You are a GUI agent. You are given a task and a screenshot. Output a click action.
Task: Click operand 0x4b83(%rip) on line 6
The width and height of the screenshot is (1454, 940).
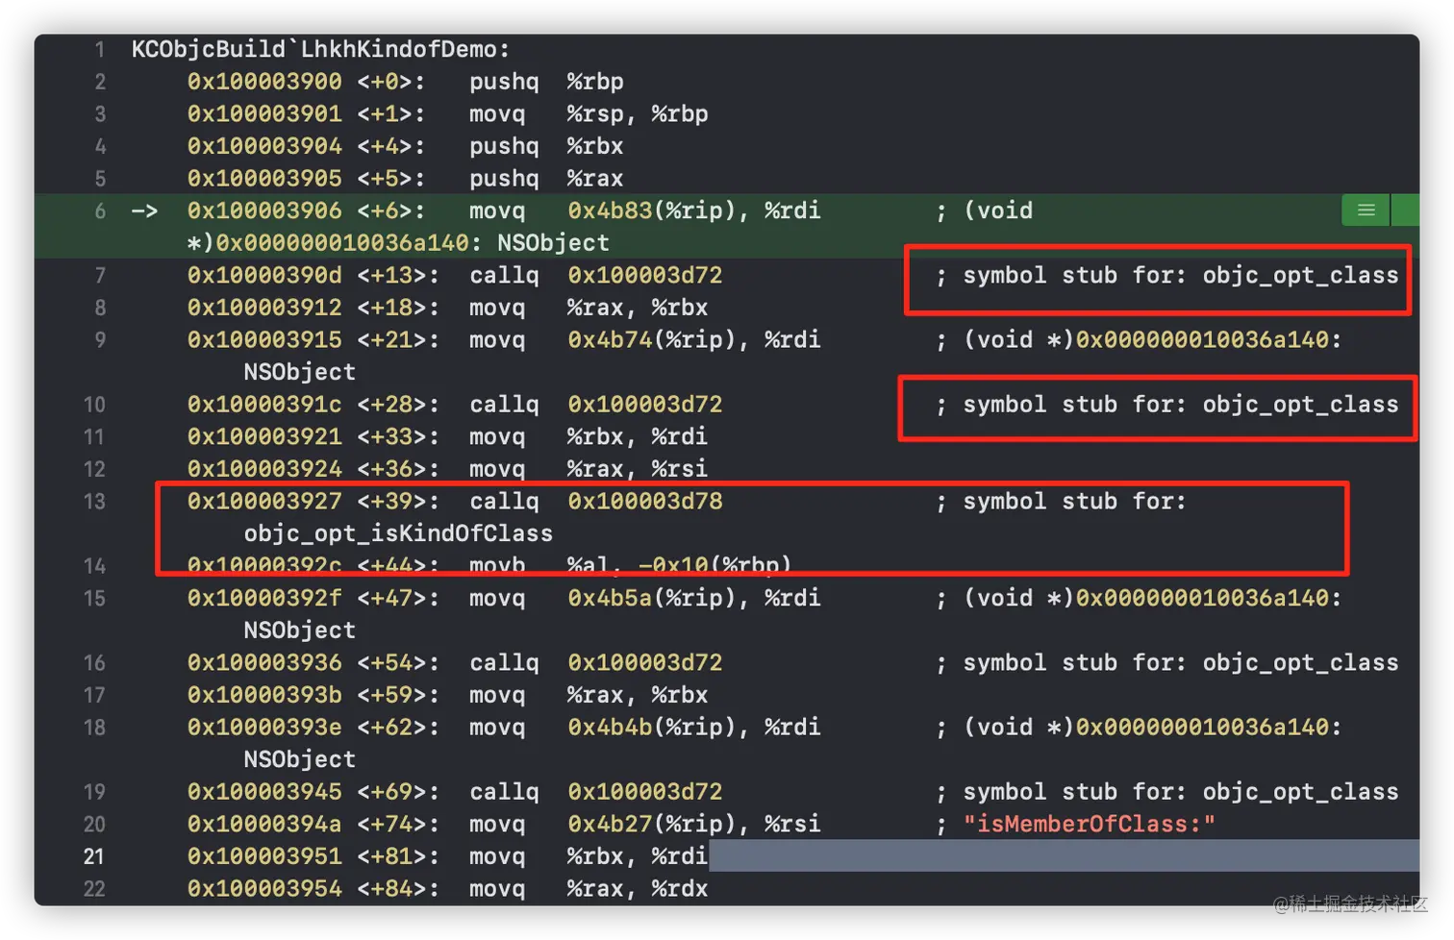click(x=658, y=210)
